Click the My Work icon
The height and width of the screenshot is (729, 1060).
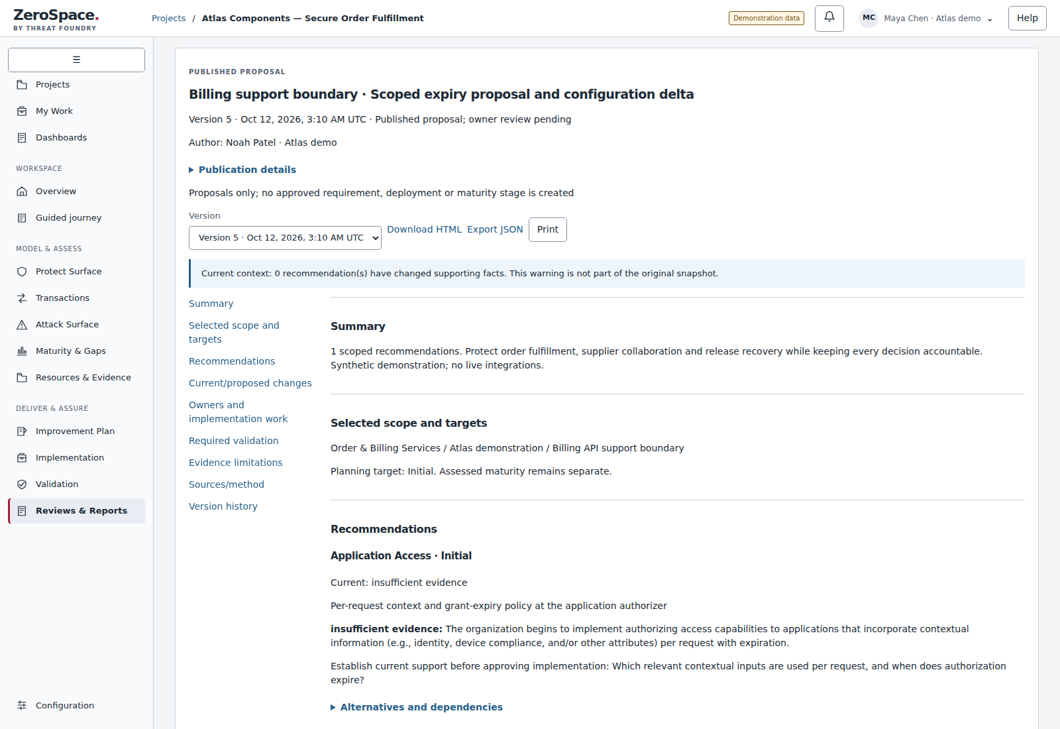click(x=22, y=111)
